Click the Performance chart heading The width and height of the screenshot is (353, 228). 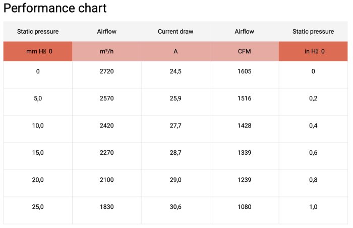55,9
